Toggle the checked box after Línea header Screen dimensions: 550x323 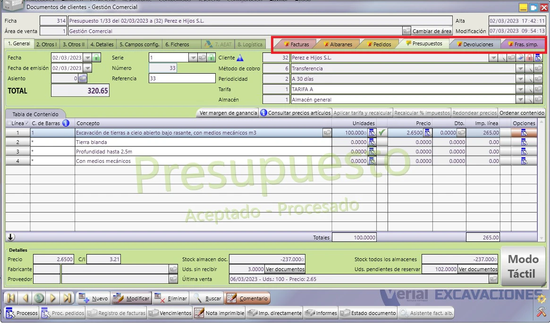pyautogui.click(x=27, y=123)
